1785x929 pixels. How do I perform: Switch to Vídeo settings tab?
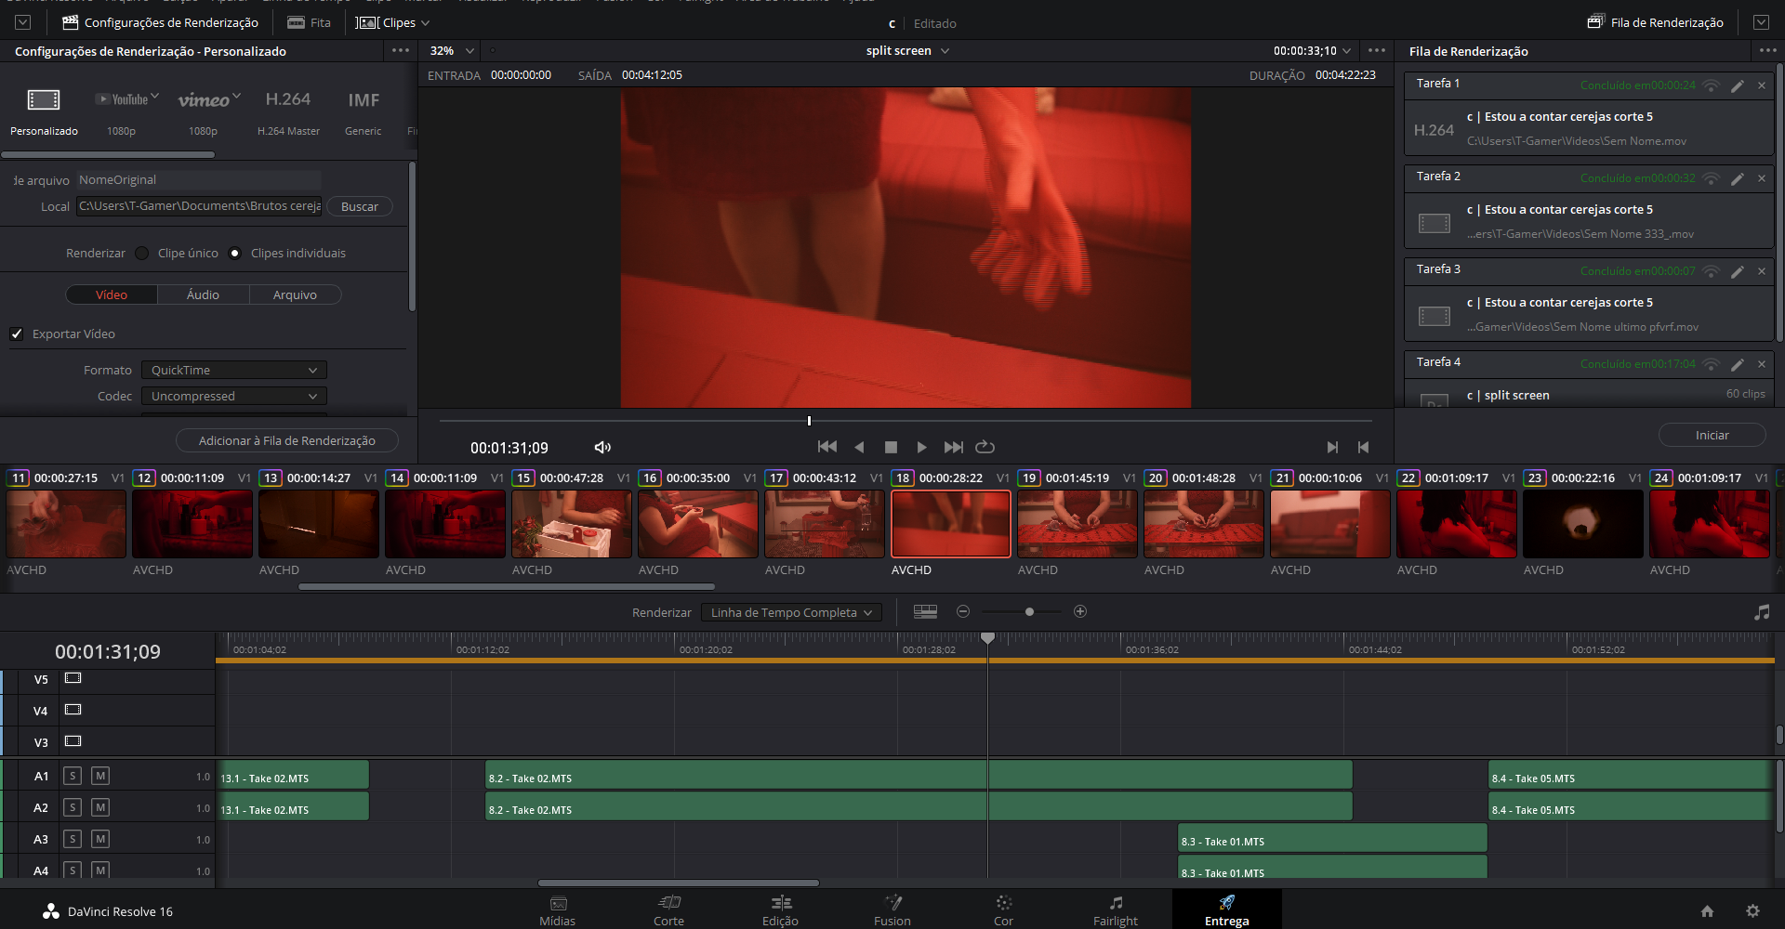pyautogui.click(x=112, y=294)
